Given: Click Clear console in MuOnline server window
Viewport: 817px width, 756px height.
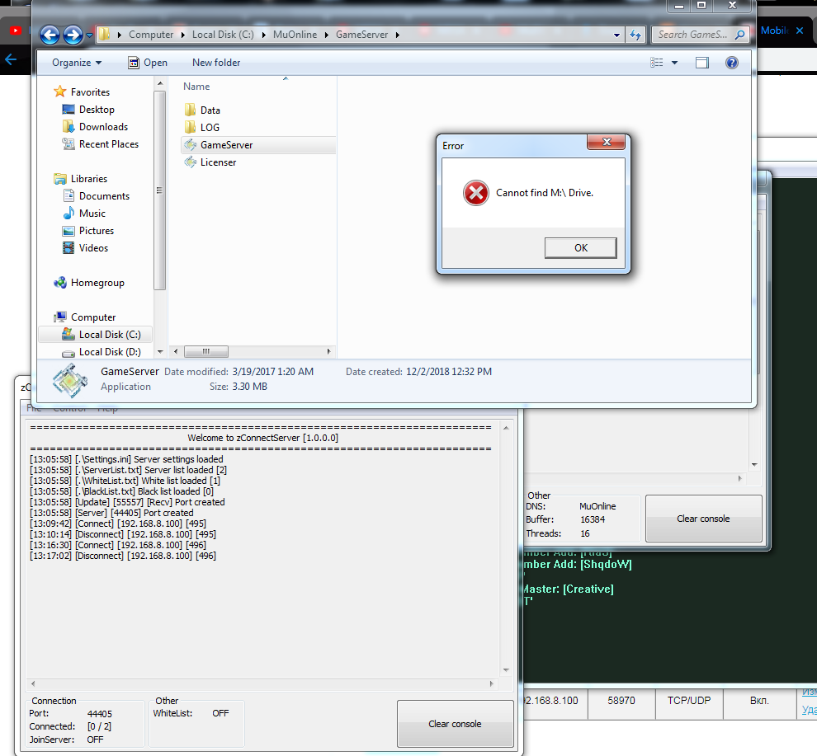Looking at the screenshot, I should [703, 519].
